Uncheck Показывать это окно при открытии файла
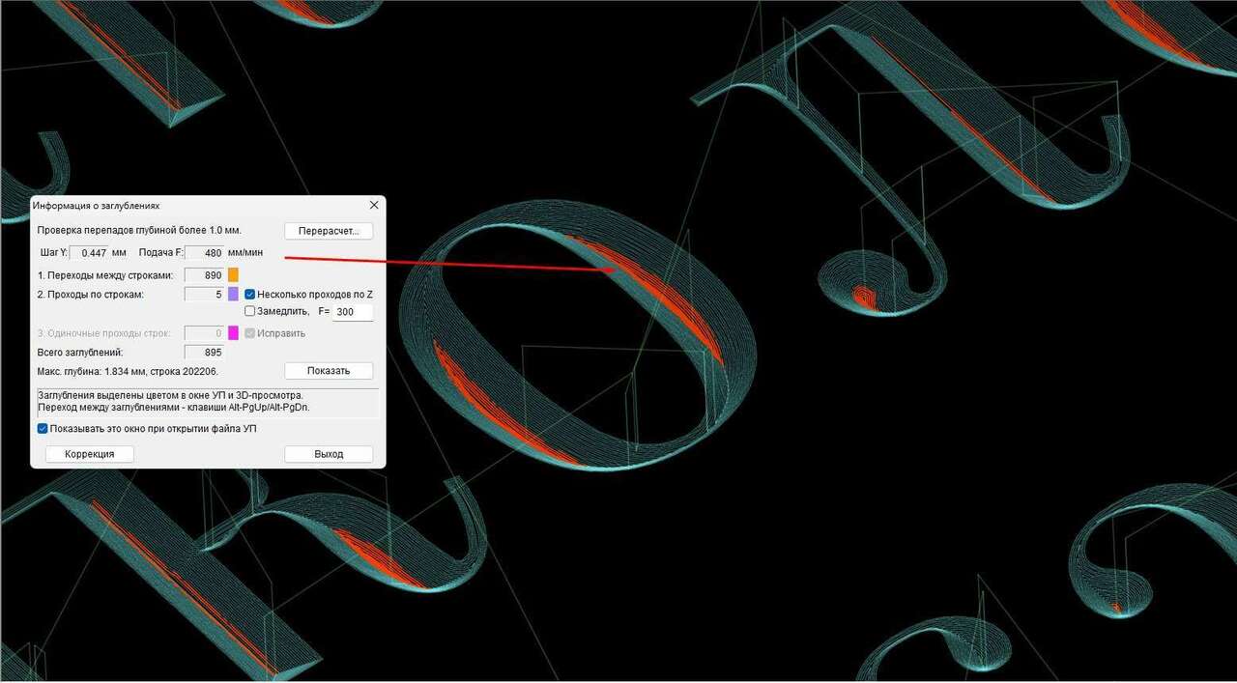Screen dimensions: 1237x683 43,429
